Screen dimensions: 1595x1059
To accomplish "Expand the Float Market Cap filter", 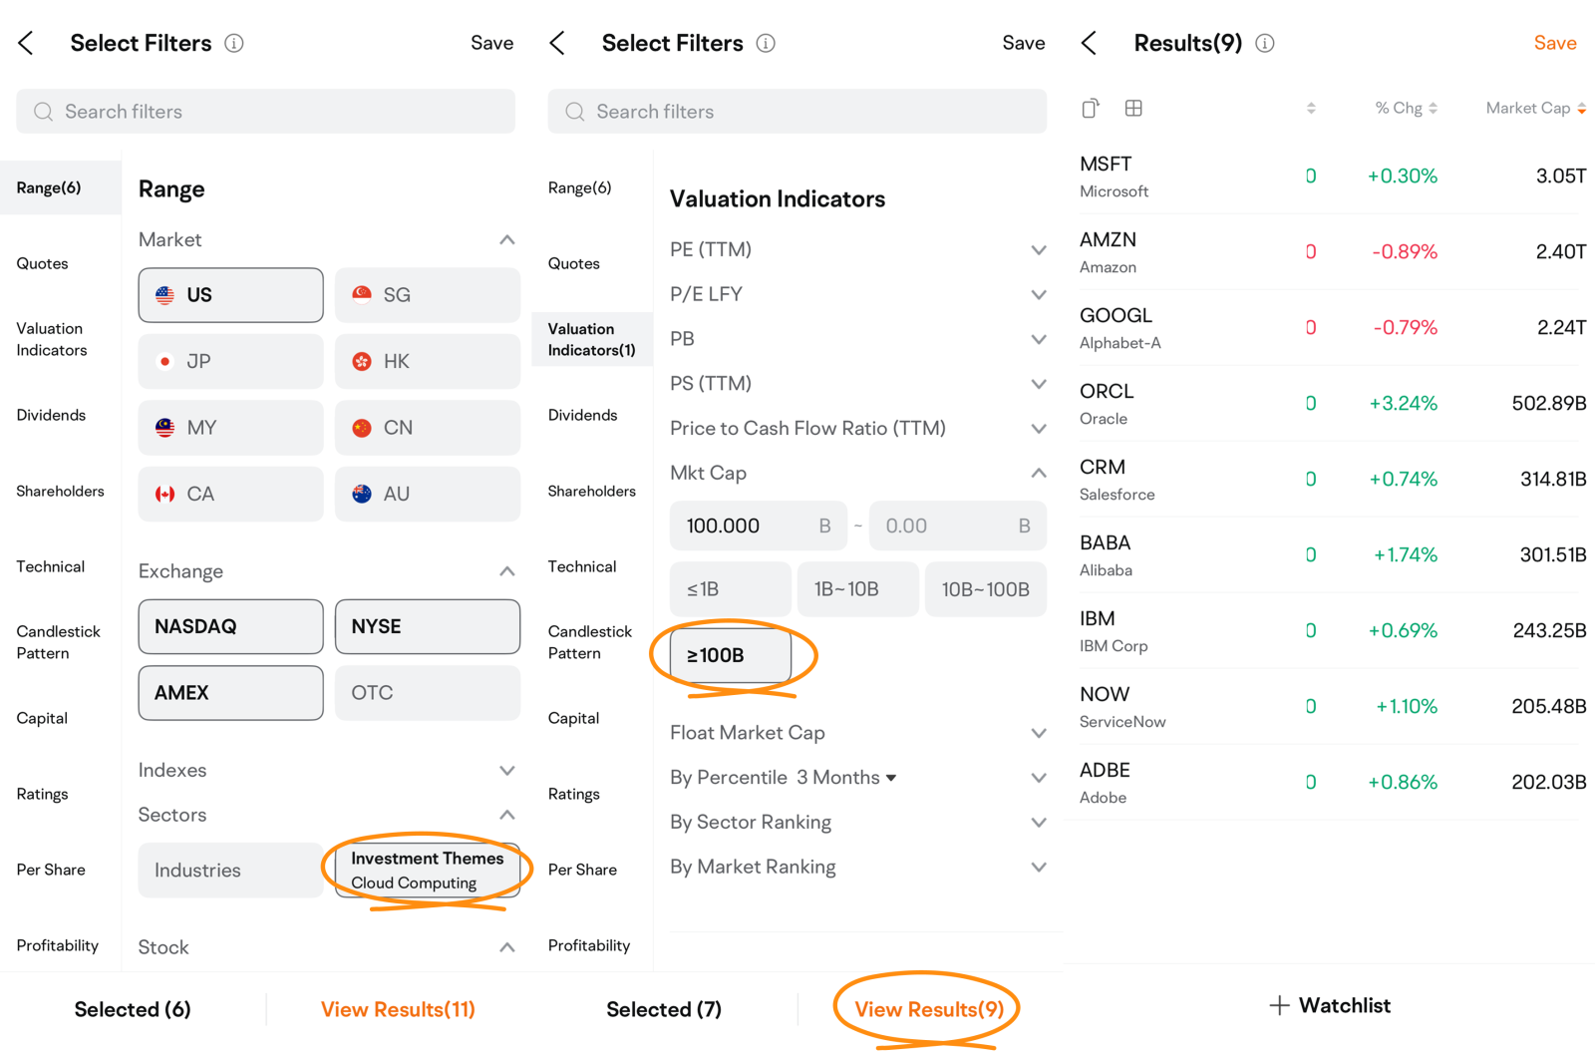I will 1039,733.
